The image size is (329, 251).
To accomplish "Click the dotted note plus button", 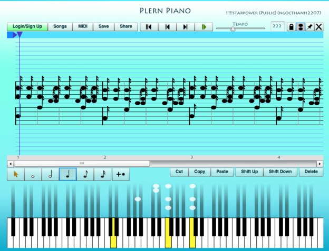I will (120, 174).
